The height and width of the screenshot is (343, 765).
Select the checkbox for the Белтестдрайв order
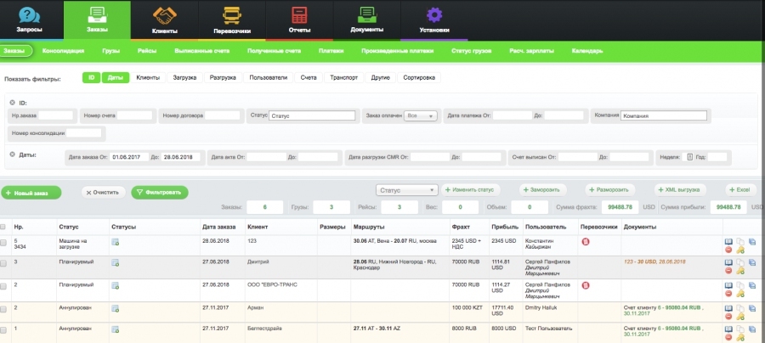(4, 329)
